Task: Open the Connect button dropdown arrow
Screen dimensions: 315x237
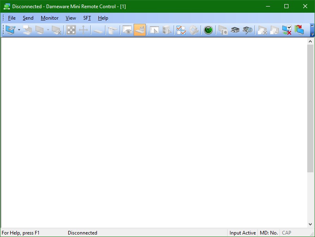Action: (x=19, y=30)
